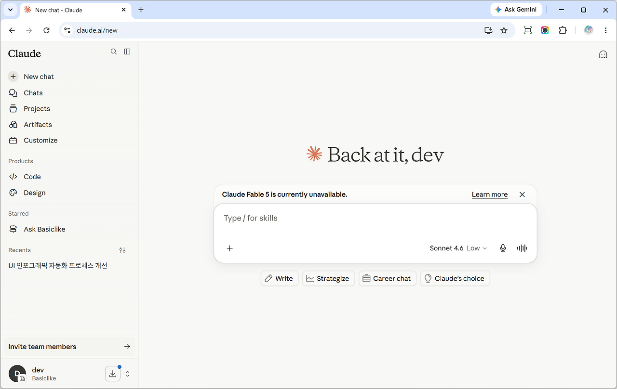
Task: Select the Career chat suggestion chip
Action: (388, 278)
